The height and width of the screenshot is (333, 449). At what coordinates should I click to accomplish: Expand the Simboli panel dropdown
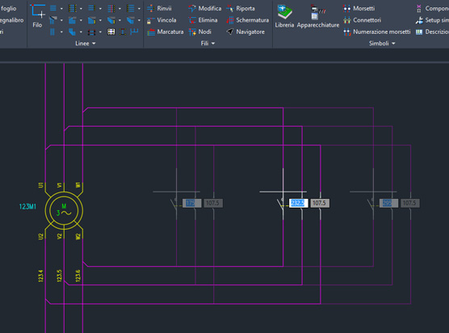click(382, 44)
